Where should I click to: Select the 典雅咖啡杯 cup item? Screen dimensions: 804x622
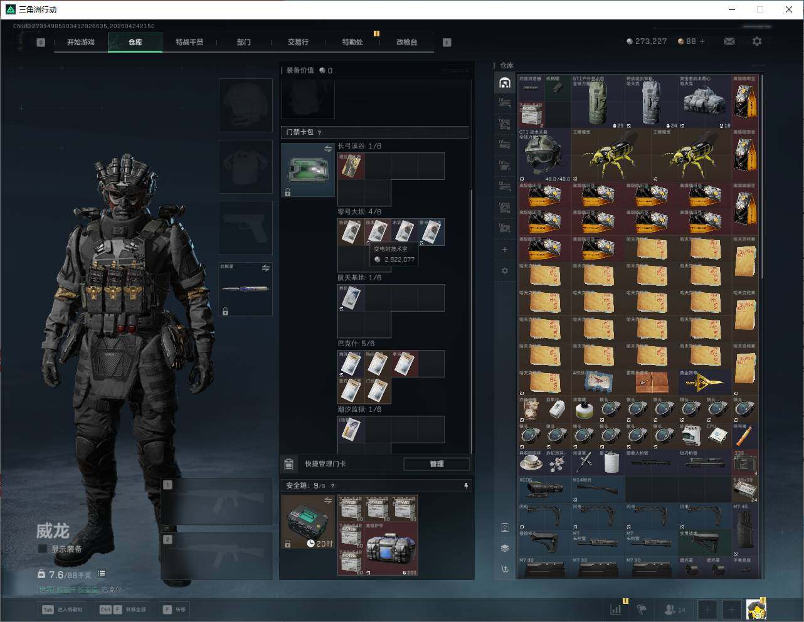pyautogui.click(x=531, y=463)
